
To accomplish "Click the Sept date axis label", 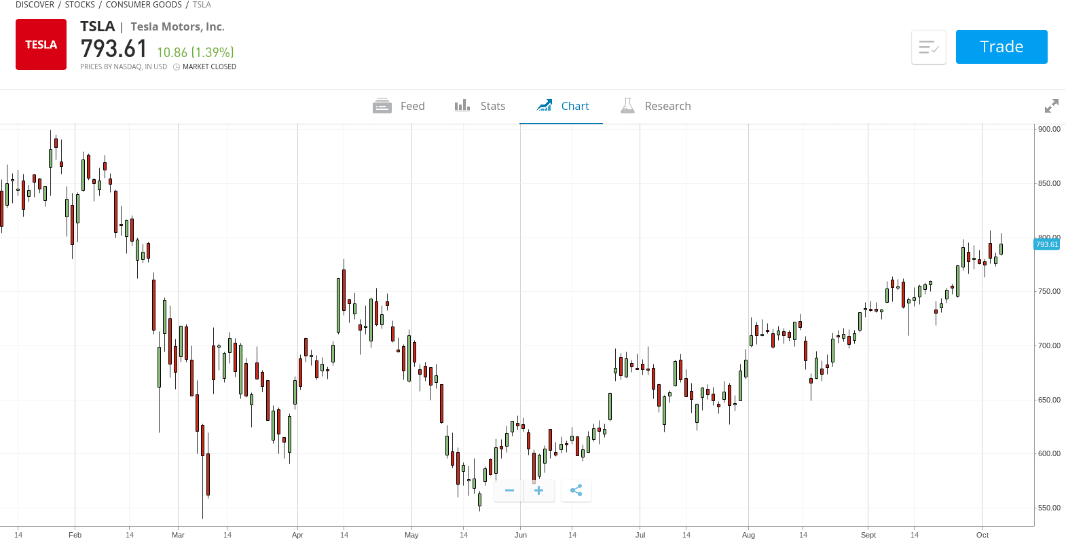I will point(868,535).
